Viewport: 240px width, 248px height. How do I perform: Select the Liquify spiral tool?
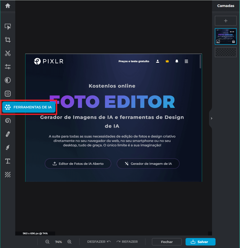[x=7, y=121]
